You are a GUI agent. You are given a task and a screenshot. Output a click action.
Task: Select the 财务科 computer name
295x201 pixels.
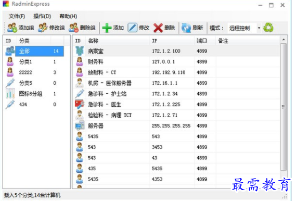[96, 61]
